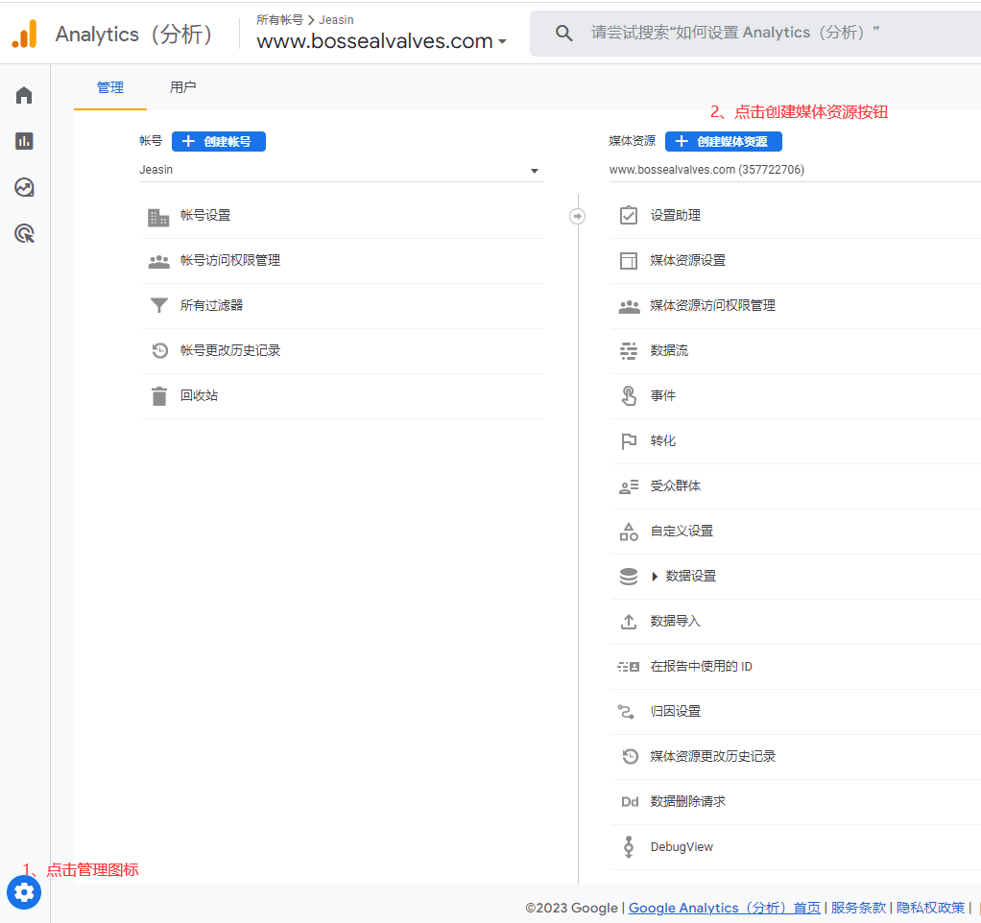Open the 隐私权政策 link
This screenshot has height=923, width=981.
pos(930,908)
